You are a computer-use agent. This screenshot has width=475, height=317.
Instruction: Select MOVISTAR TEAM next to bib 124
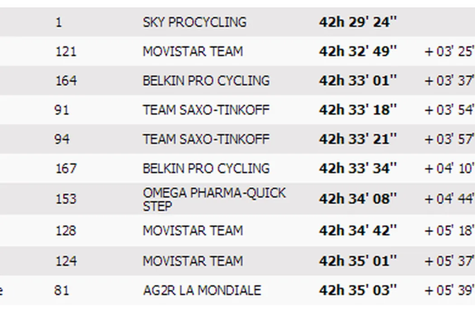click(x=193, y=261)
